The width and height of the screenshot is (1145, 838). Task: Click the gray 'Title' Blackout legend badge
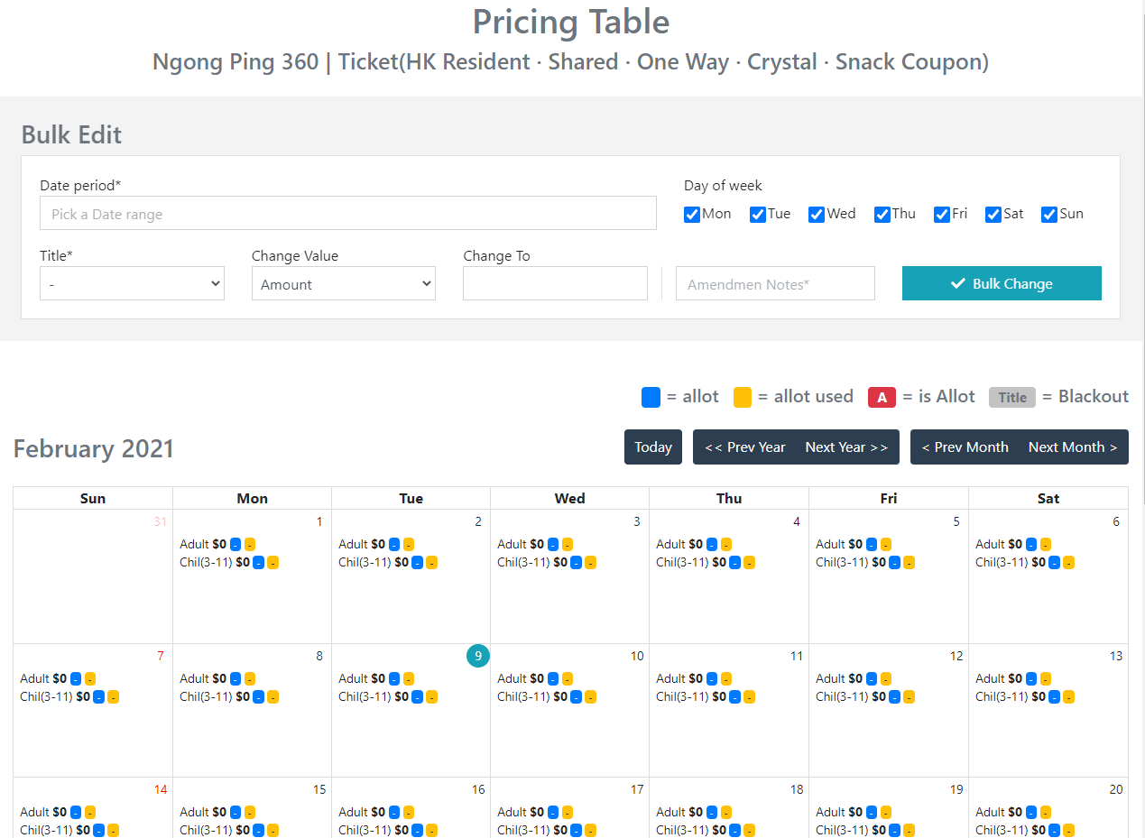(1011, 397)
